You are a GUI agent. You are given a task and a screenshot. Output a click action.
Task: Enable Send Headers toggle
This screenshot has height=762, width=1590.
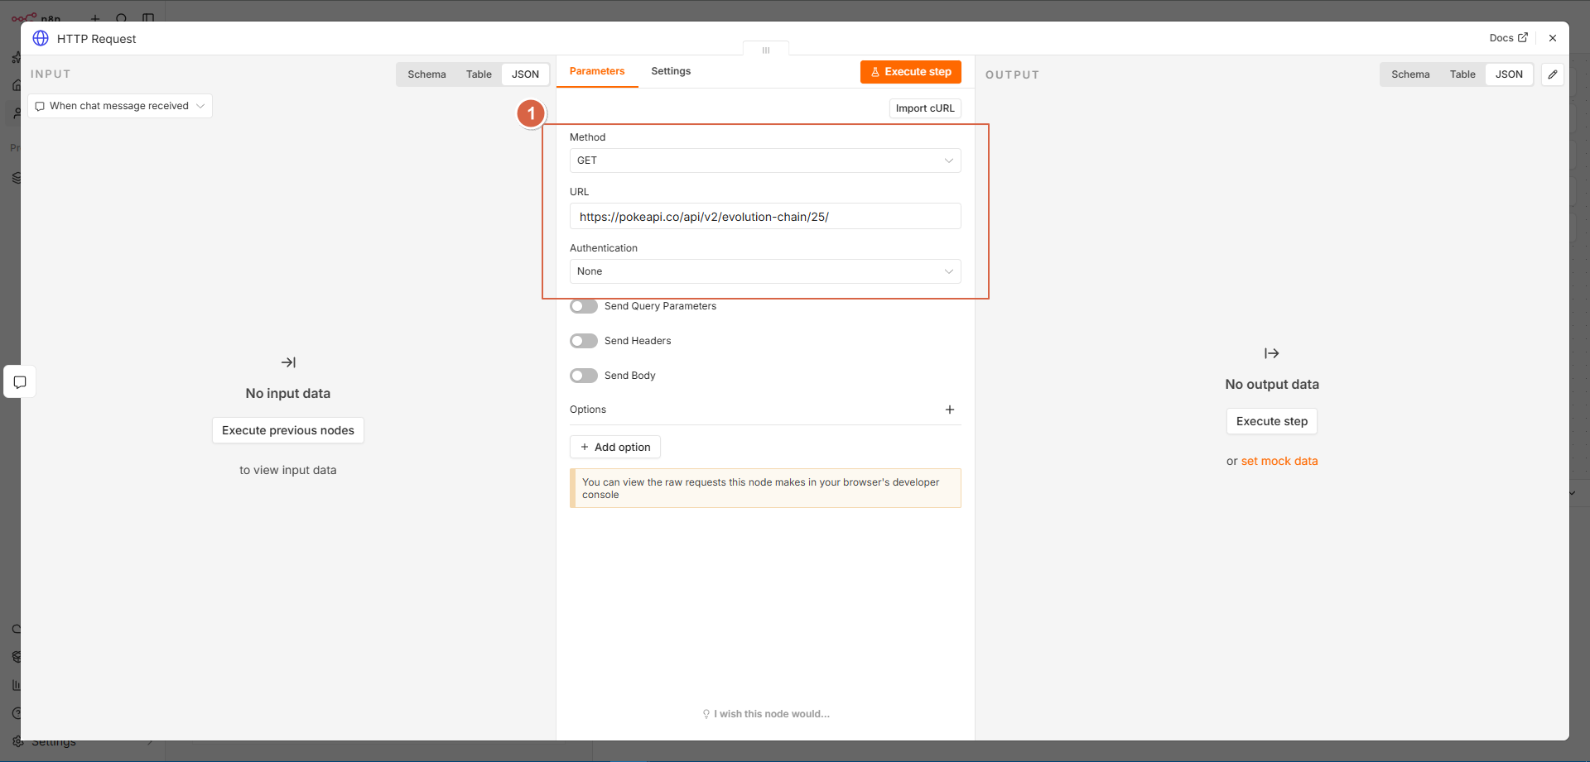pos(584,341)
